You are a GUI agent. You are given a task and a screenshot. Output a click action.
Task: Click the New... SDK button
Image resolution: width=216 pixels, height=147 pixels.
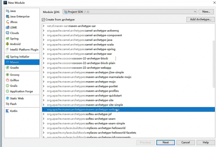206,12
